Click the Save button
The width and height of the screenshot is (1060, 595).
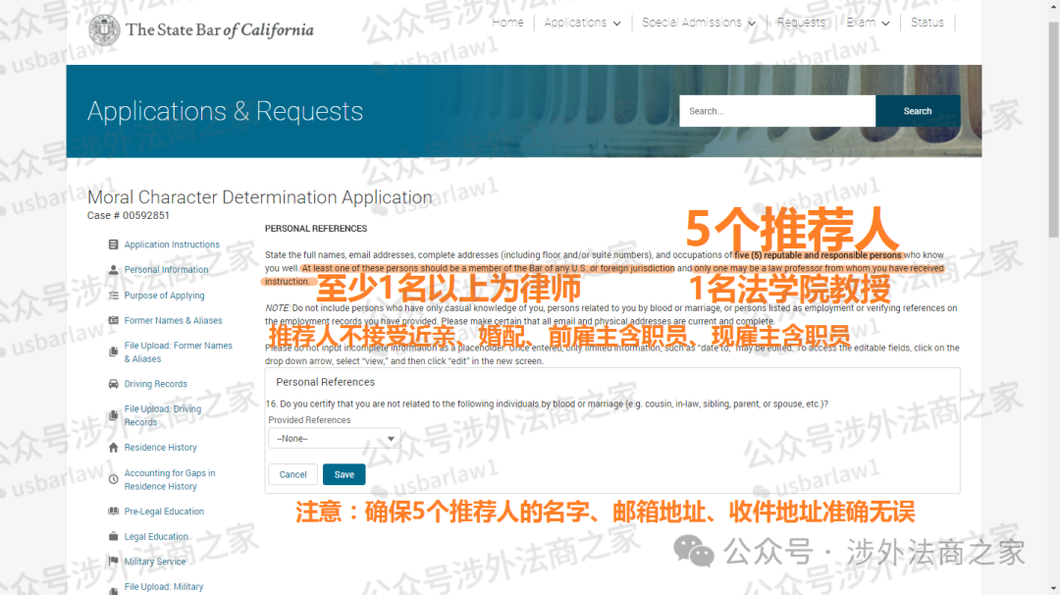tap(344, 474)
